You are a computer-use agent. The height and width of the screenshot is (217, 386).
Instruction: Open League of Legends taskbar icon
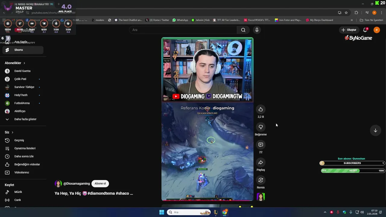[216, 212]
